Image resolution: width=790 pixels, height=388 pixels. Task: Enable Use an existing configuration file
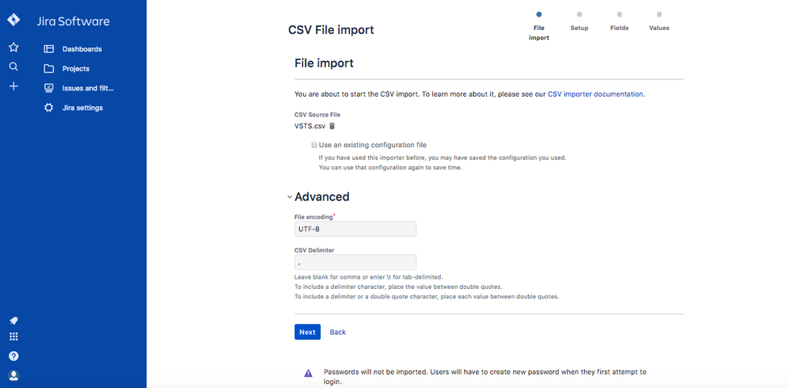(314, 145)
